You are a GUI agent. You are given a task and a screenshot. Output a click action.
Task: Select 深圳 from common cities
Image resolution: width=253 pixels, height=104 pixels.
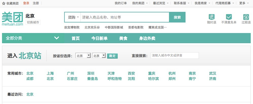[91, 73]
